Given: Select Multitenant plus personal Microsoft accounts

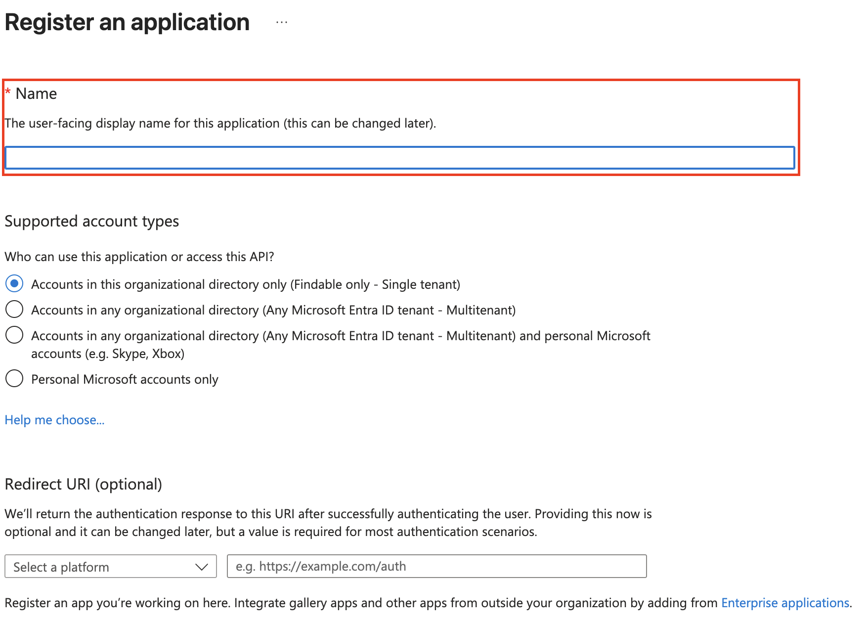Looking at the screenshot, I should 14,335.
